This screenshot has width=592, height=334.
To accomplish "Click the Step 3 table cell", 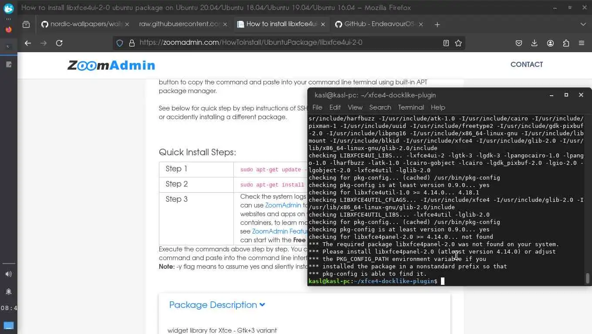I will pyautogui.click(x=196, y=218).
